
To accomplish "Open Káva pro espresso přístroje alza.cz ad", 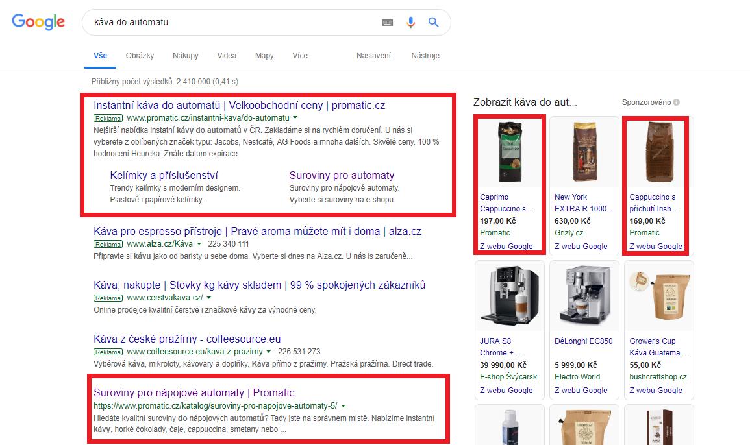I will (257, 232).
